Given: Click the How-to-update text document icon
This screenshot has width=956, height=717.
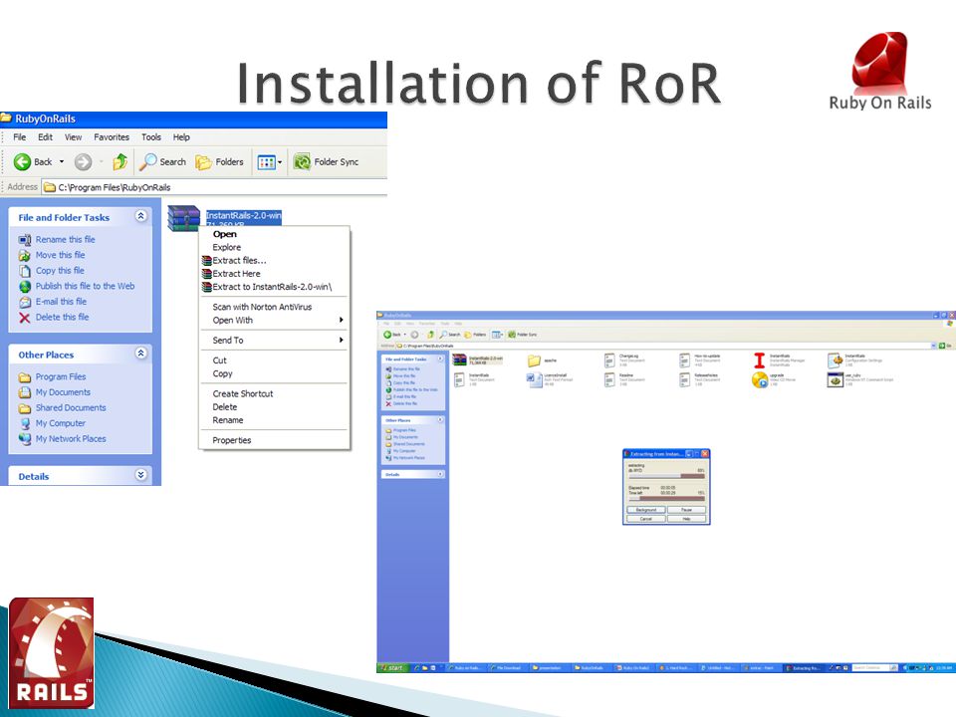Looking at the screenshot, I should (685, 360).
